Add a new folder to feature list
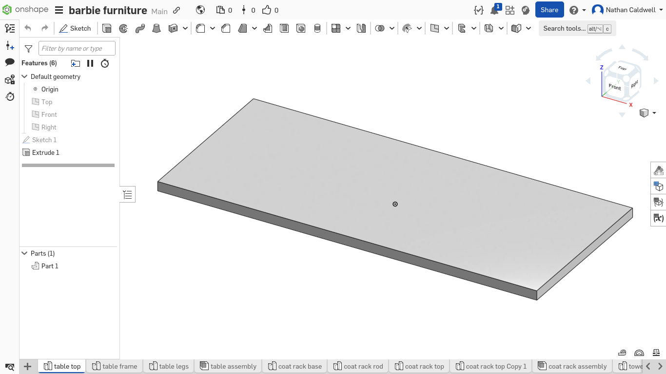Viewport: 666px width, 374px height. click(75, 63)
